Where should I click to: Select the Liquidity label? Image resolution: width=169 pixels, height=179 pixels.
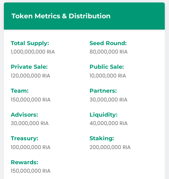[104, 115]
